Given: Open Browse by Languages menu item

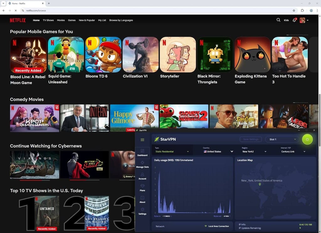Looking at the screenshot, I should (x=121, y=20).
